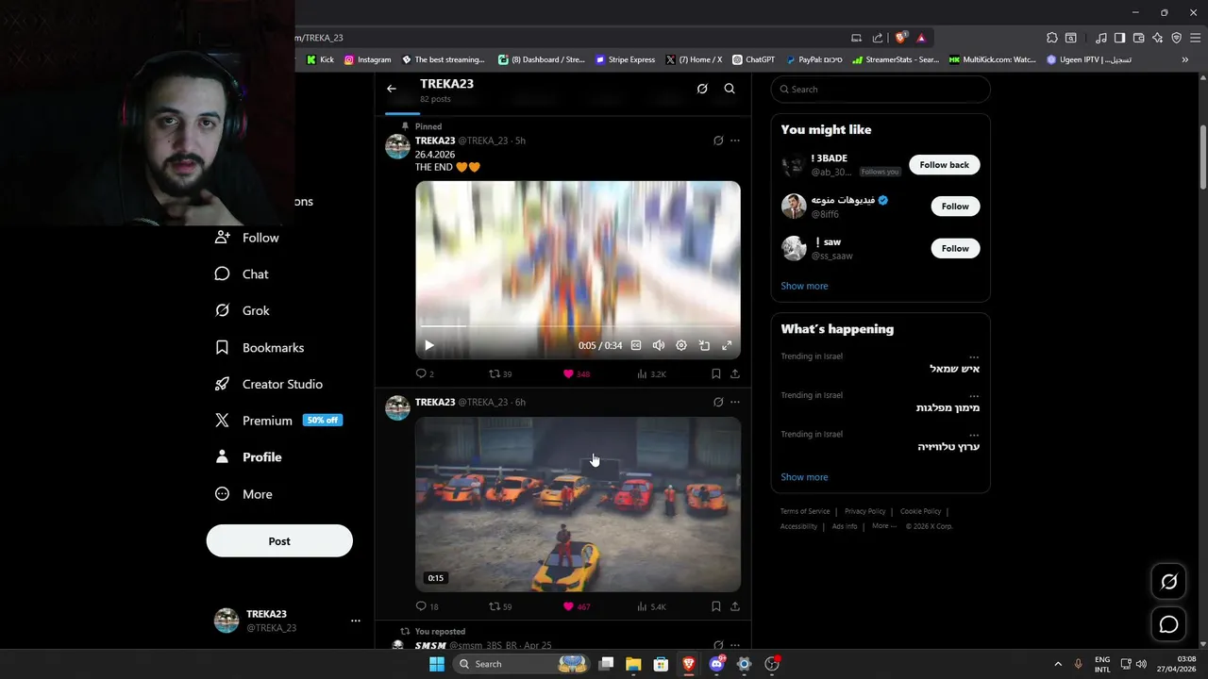Open Brave Shields lion icon in address bar
The width and height of the screenshot is (1208, 679).
click(x=901, y=38)
